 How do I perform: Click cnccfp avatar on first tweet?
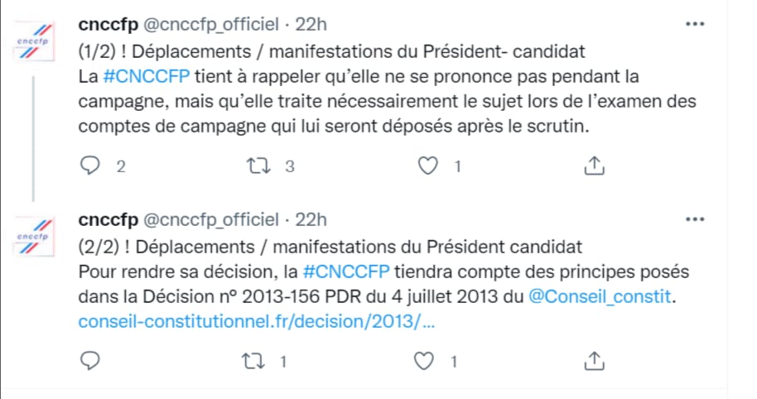32,43
